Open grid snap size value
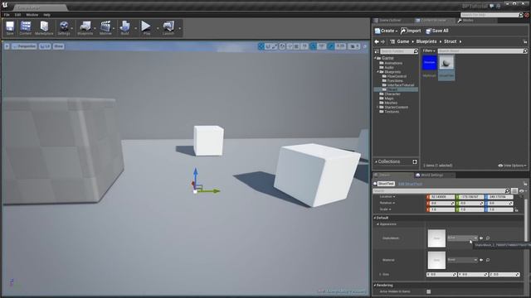Viewport: 531px width, 298px height. pyautogui.click(x=304, y=46)
